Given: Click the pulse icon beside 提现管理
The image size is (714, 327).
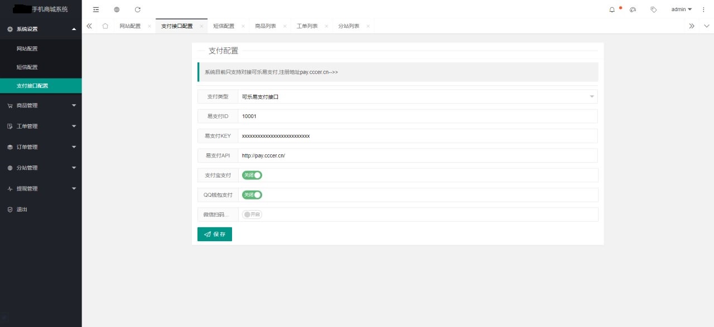Looking at the screenshot, I should tap(10, 189).
